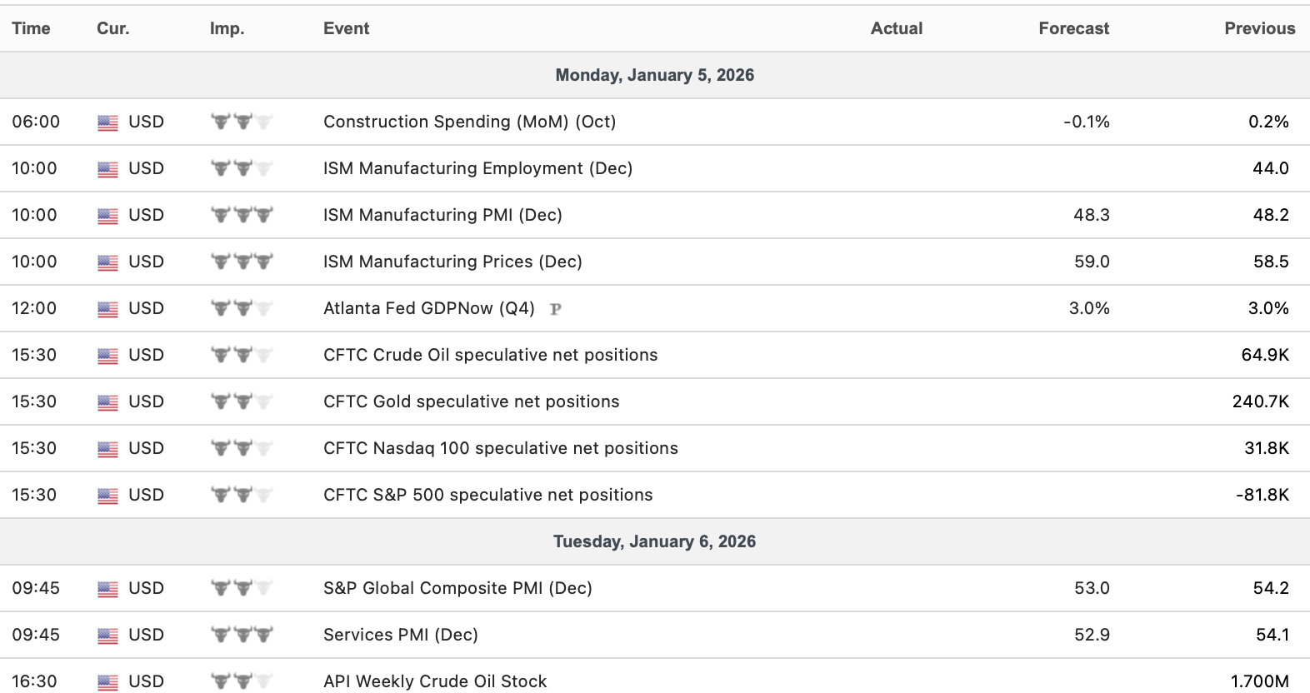Viewport: 1310px width, 693px height.
Task: Click the Previous column header
Action: [1259, 28]
